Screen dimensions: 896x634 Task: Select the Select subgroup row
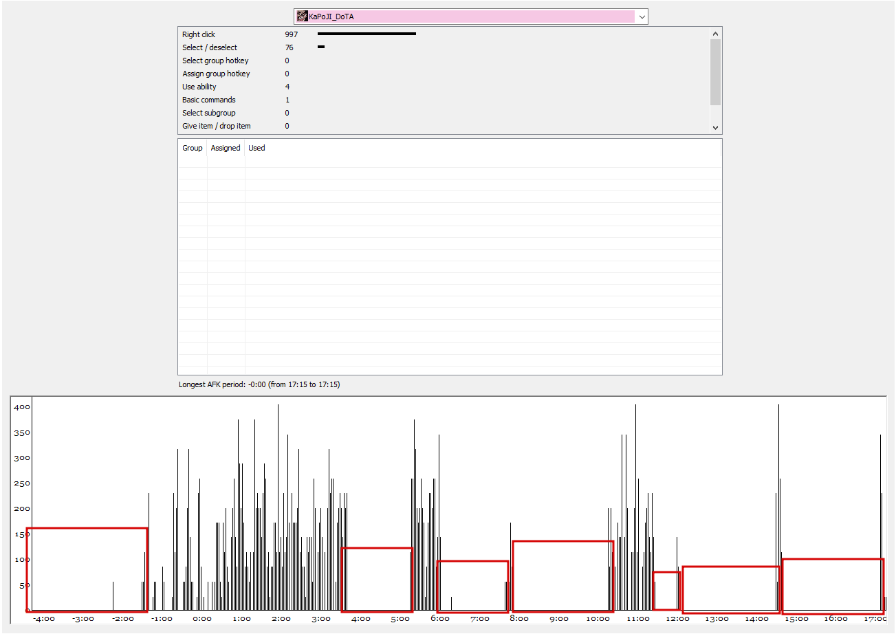click(444, 113)
